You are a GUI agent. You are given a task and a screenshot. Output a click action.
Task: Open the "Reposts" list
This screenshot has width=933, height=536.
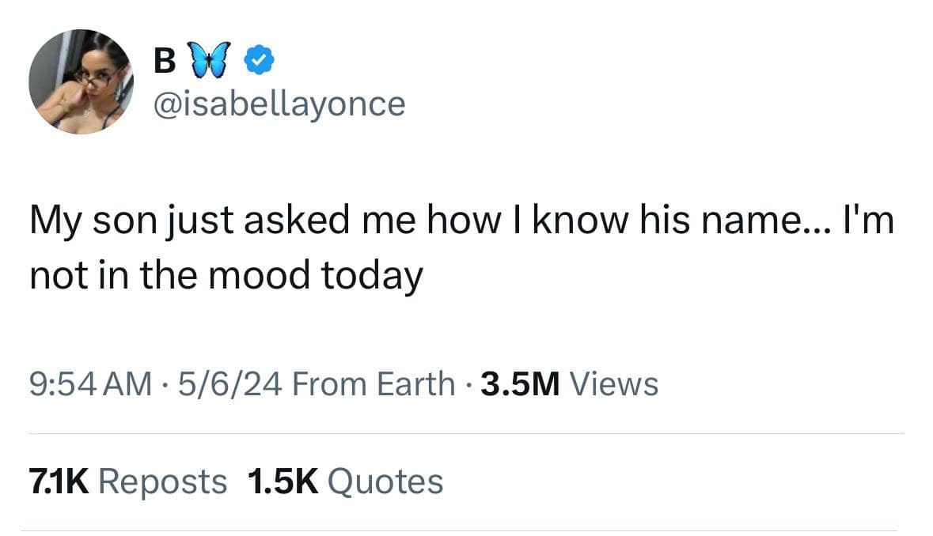tap(163, 481)
